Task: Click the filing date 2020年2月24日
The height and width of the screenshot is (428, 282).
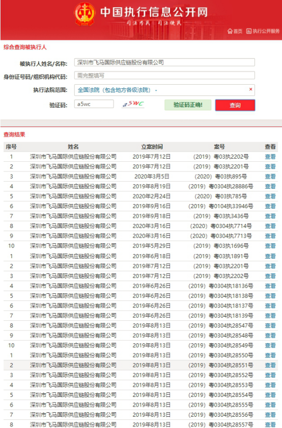Action: tap(152, 196)
